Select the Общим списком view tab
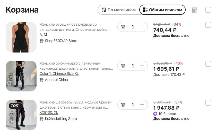 162,10
